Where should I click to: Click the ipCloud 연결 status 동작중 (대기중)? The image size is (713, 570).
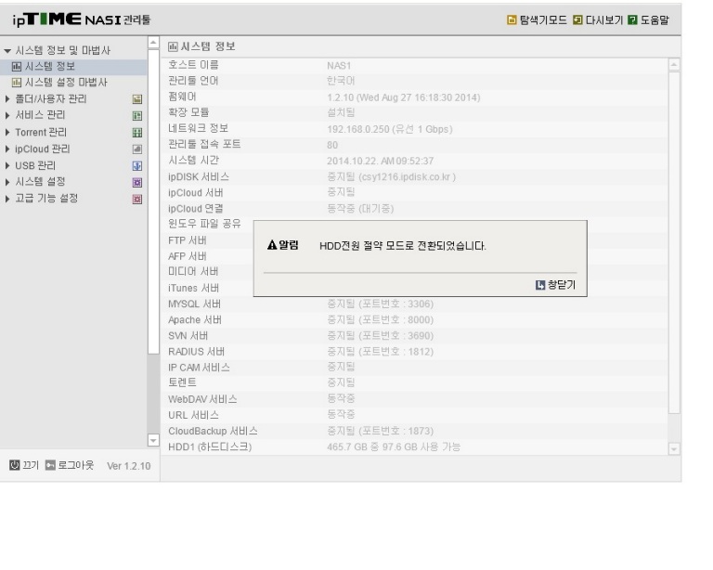coord(360,209)
